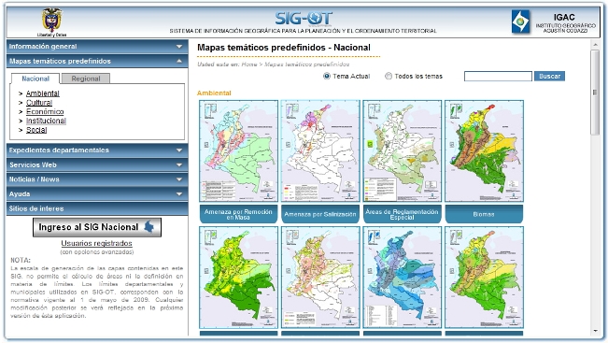Viewport: 608px width, 343px height.
Task: Open the map thumbnail below the Biomas label
Action: point(484,278)
